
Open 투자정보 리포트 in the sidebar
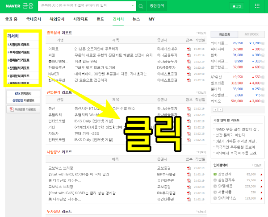tap(19, 52)
